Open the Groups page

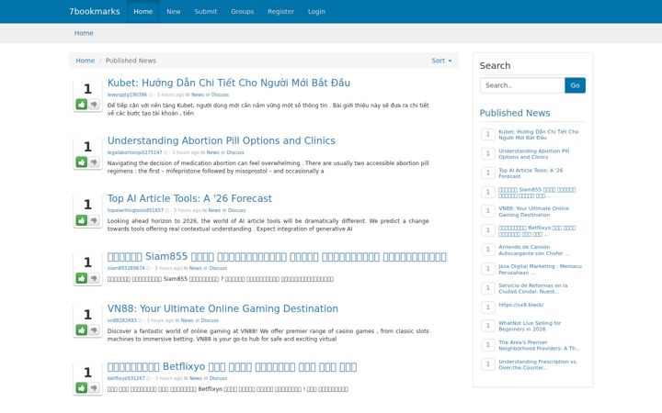tap(243, 11)
